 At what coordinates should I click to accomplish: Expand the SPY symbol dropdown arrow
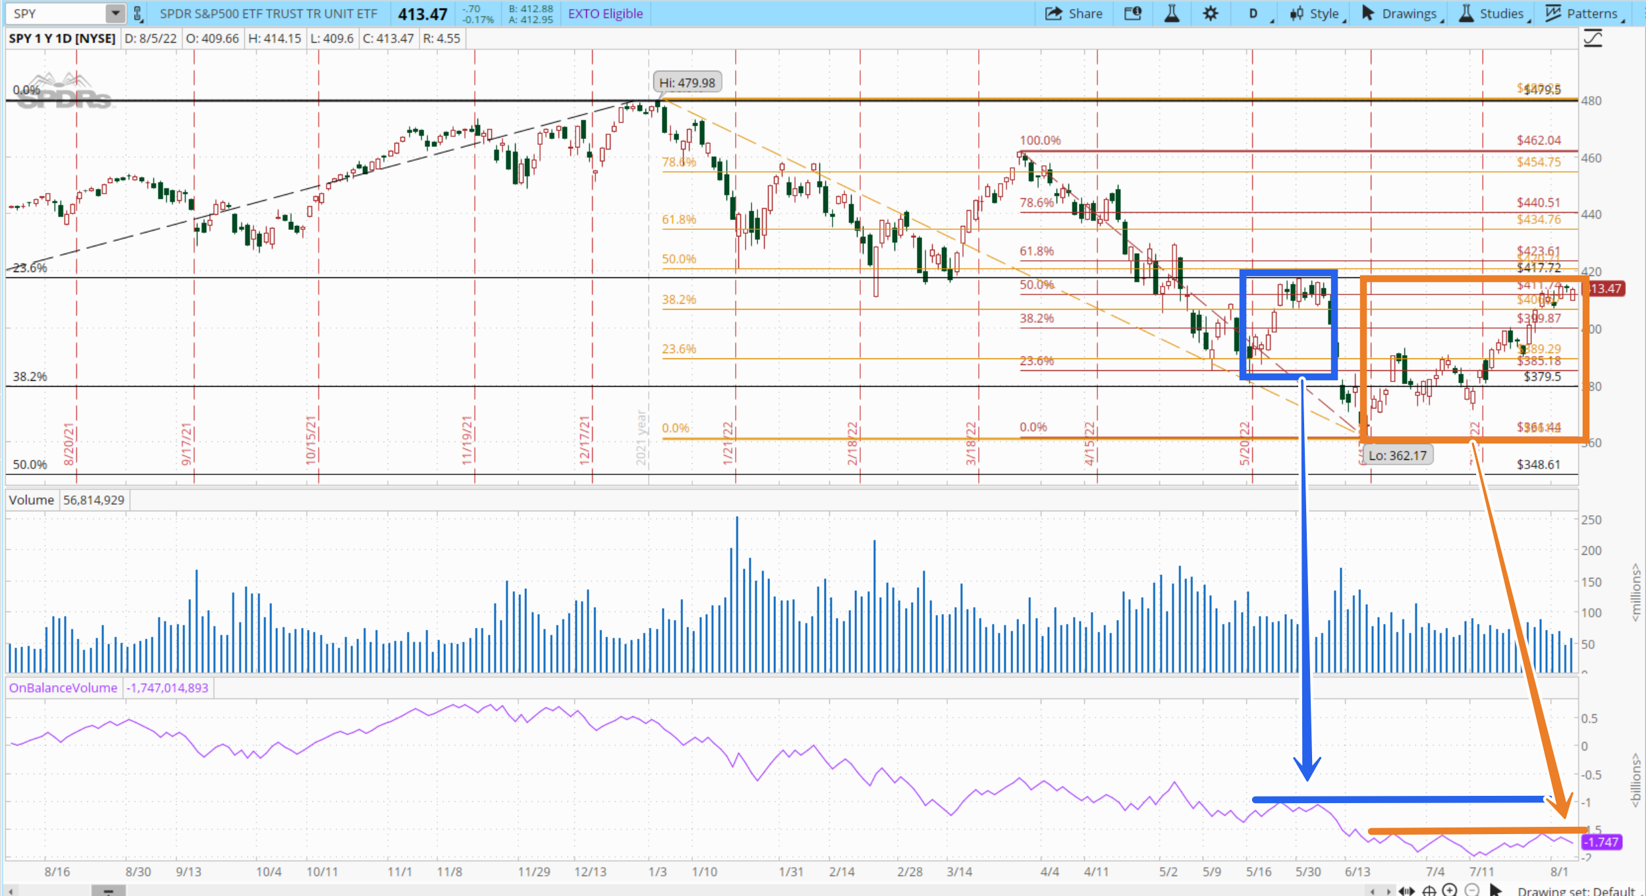coord(115,13)
